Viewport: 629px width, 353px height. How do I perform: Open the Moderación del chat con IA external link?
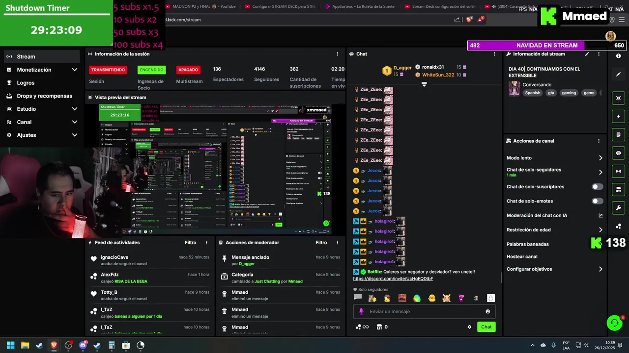[x=600, y=215]
